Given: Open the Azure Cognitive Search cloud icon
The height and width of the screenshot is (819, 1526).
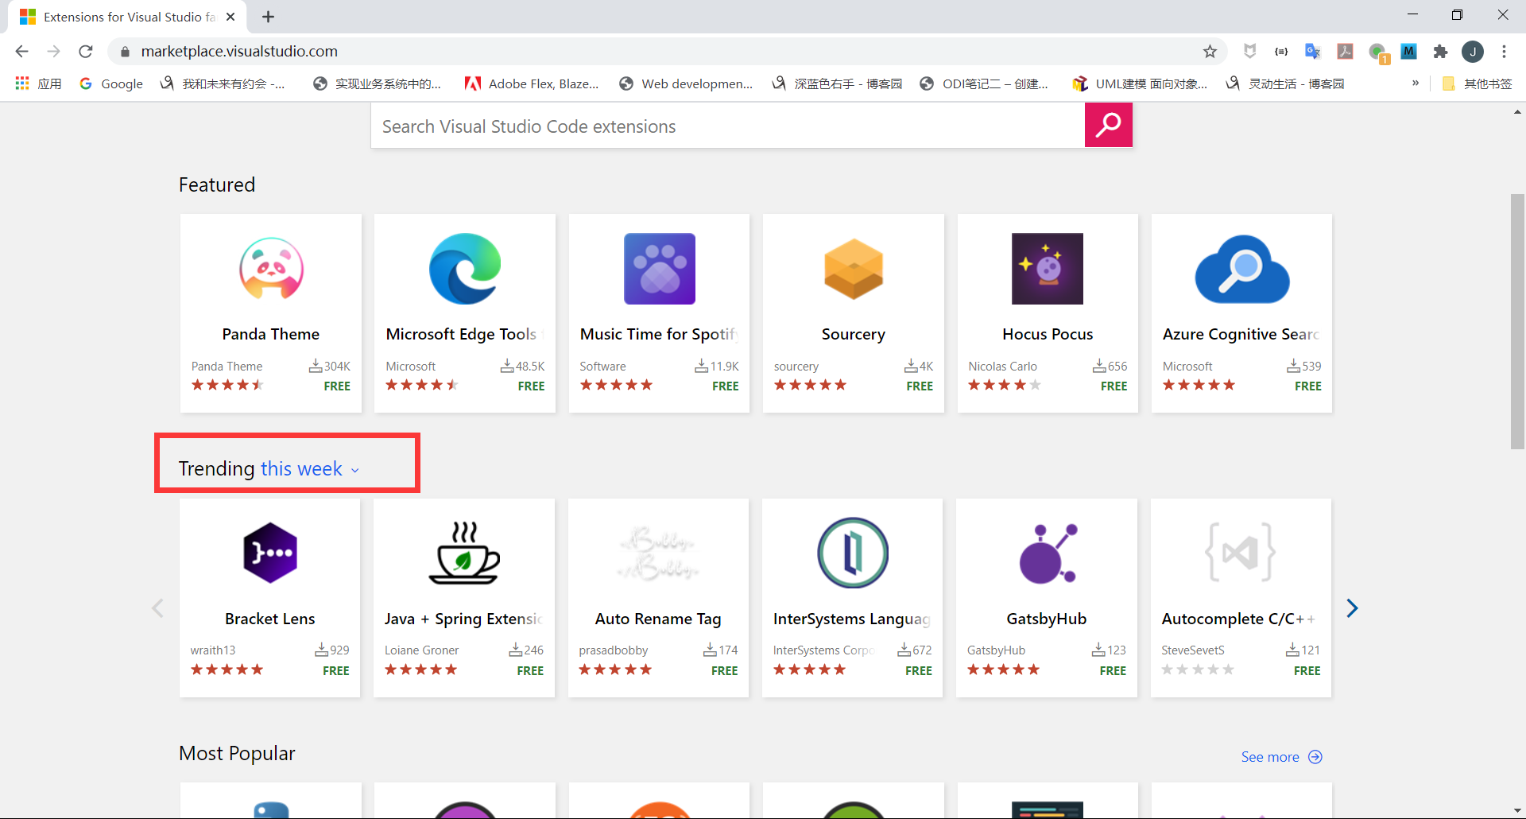Looking at the screenshot, I should tap(1242, 269).
